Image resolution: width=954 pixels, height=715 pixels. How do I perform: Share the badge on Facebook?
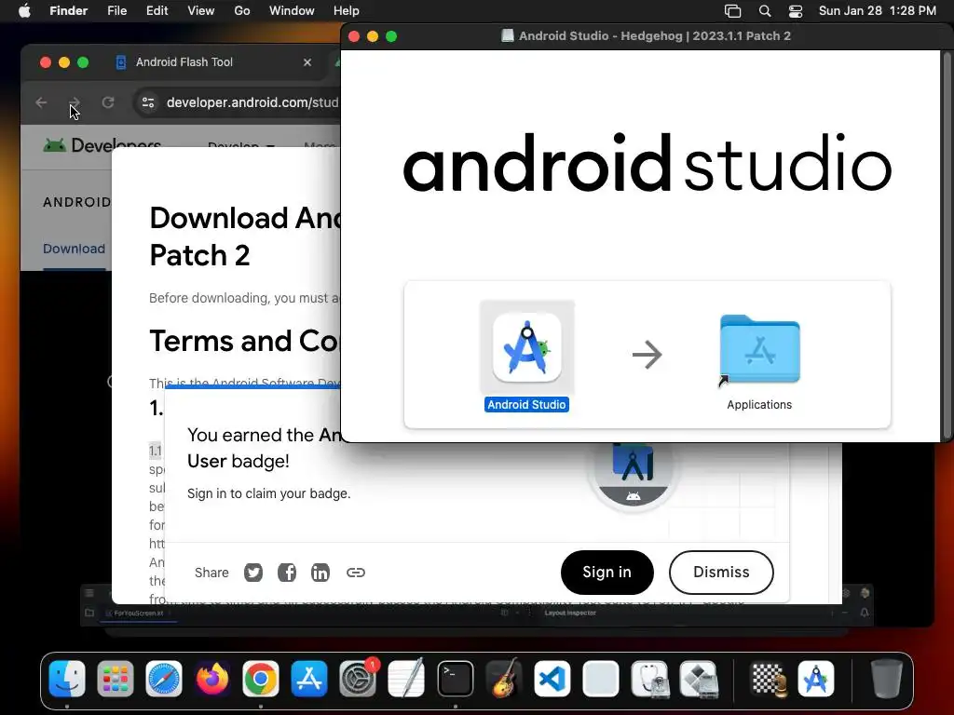coord(287,573)
